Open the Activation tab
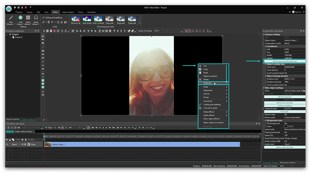Image resolution: width=310 pixels, height=175 pixels. 92,12
